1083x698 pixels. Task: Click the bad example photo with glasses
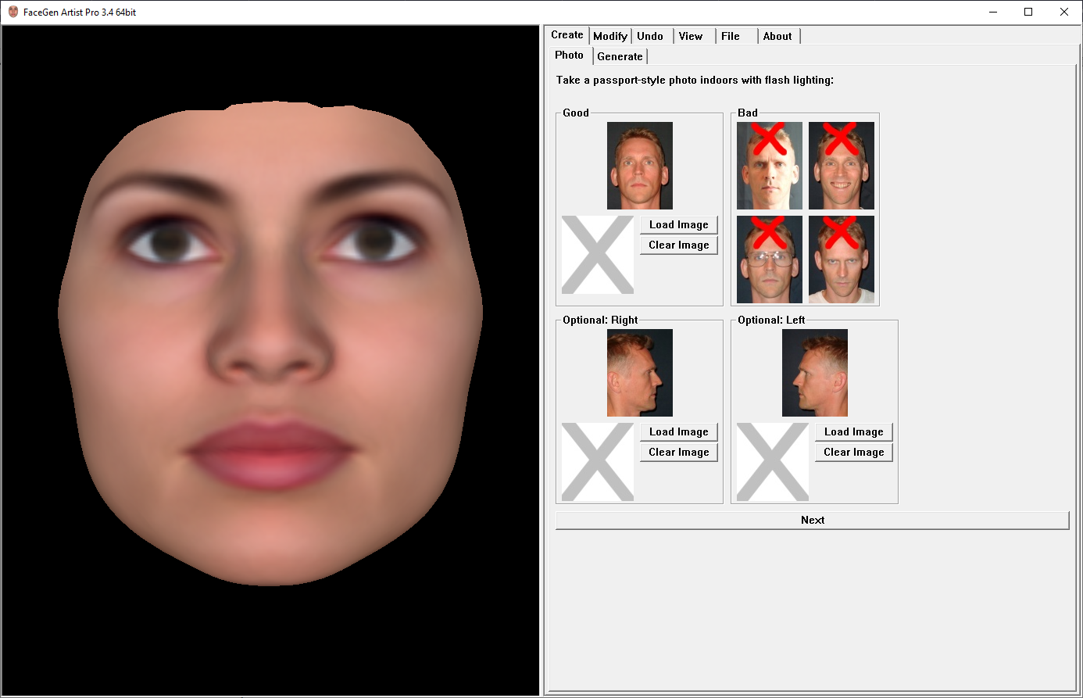tap(770, 260)
